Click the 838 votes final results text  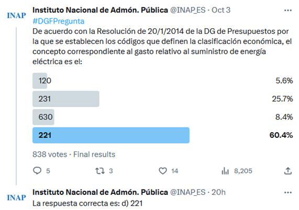[74, 154]
